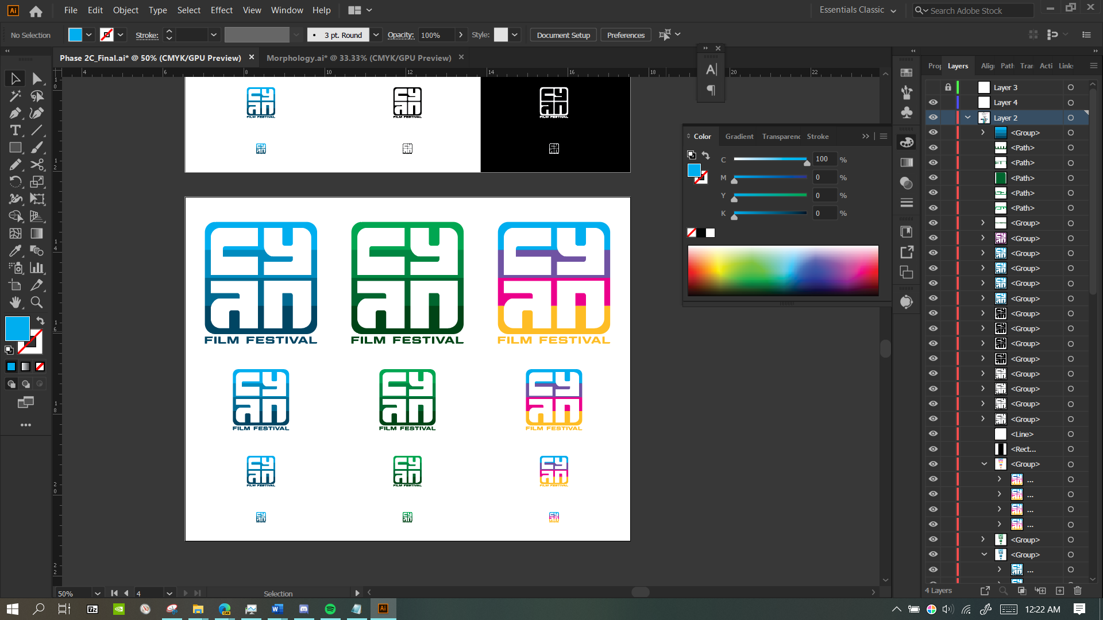Open the Effect menu
Screen dimensions: 1103x620
[221, 10]
